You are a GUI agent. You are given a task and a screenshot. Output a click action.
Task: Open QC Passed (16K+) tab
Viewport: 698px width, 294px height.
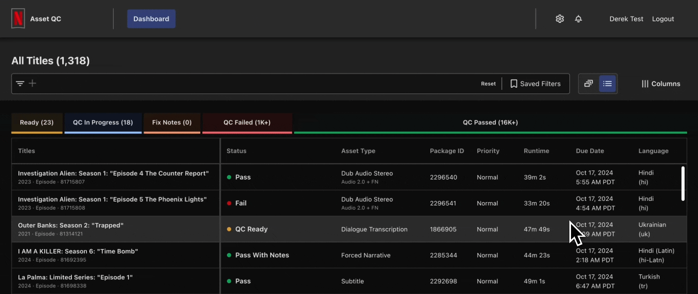pos(490,122)
